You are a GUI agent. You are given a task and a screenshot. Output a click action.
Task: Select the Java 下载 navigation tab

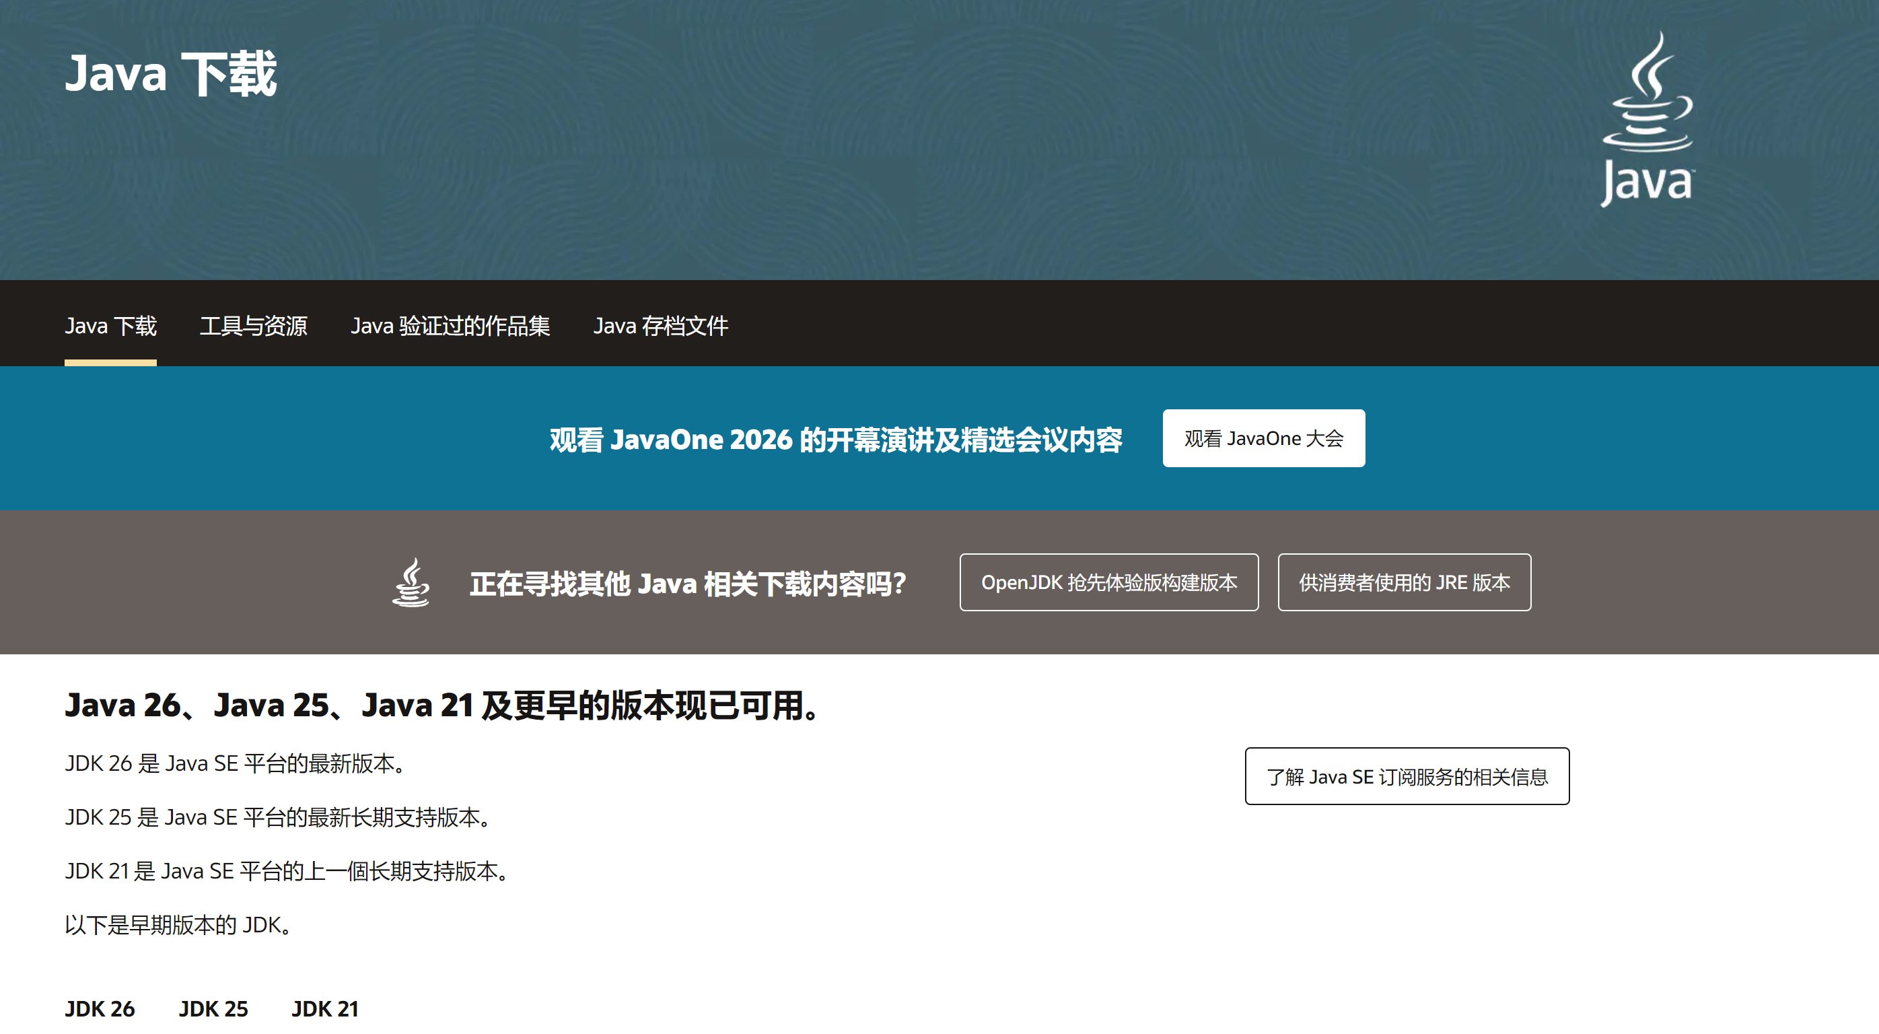click(x=111, y=325)
